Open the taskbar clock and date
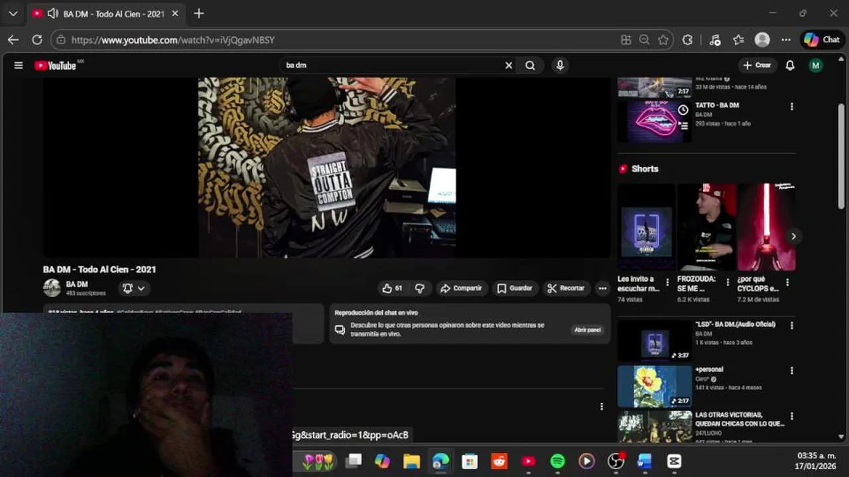 point(816,461)
